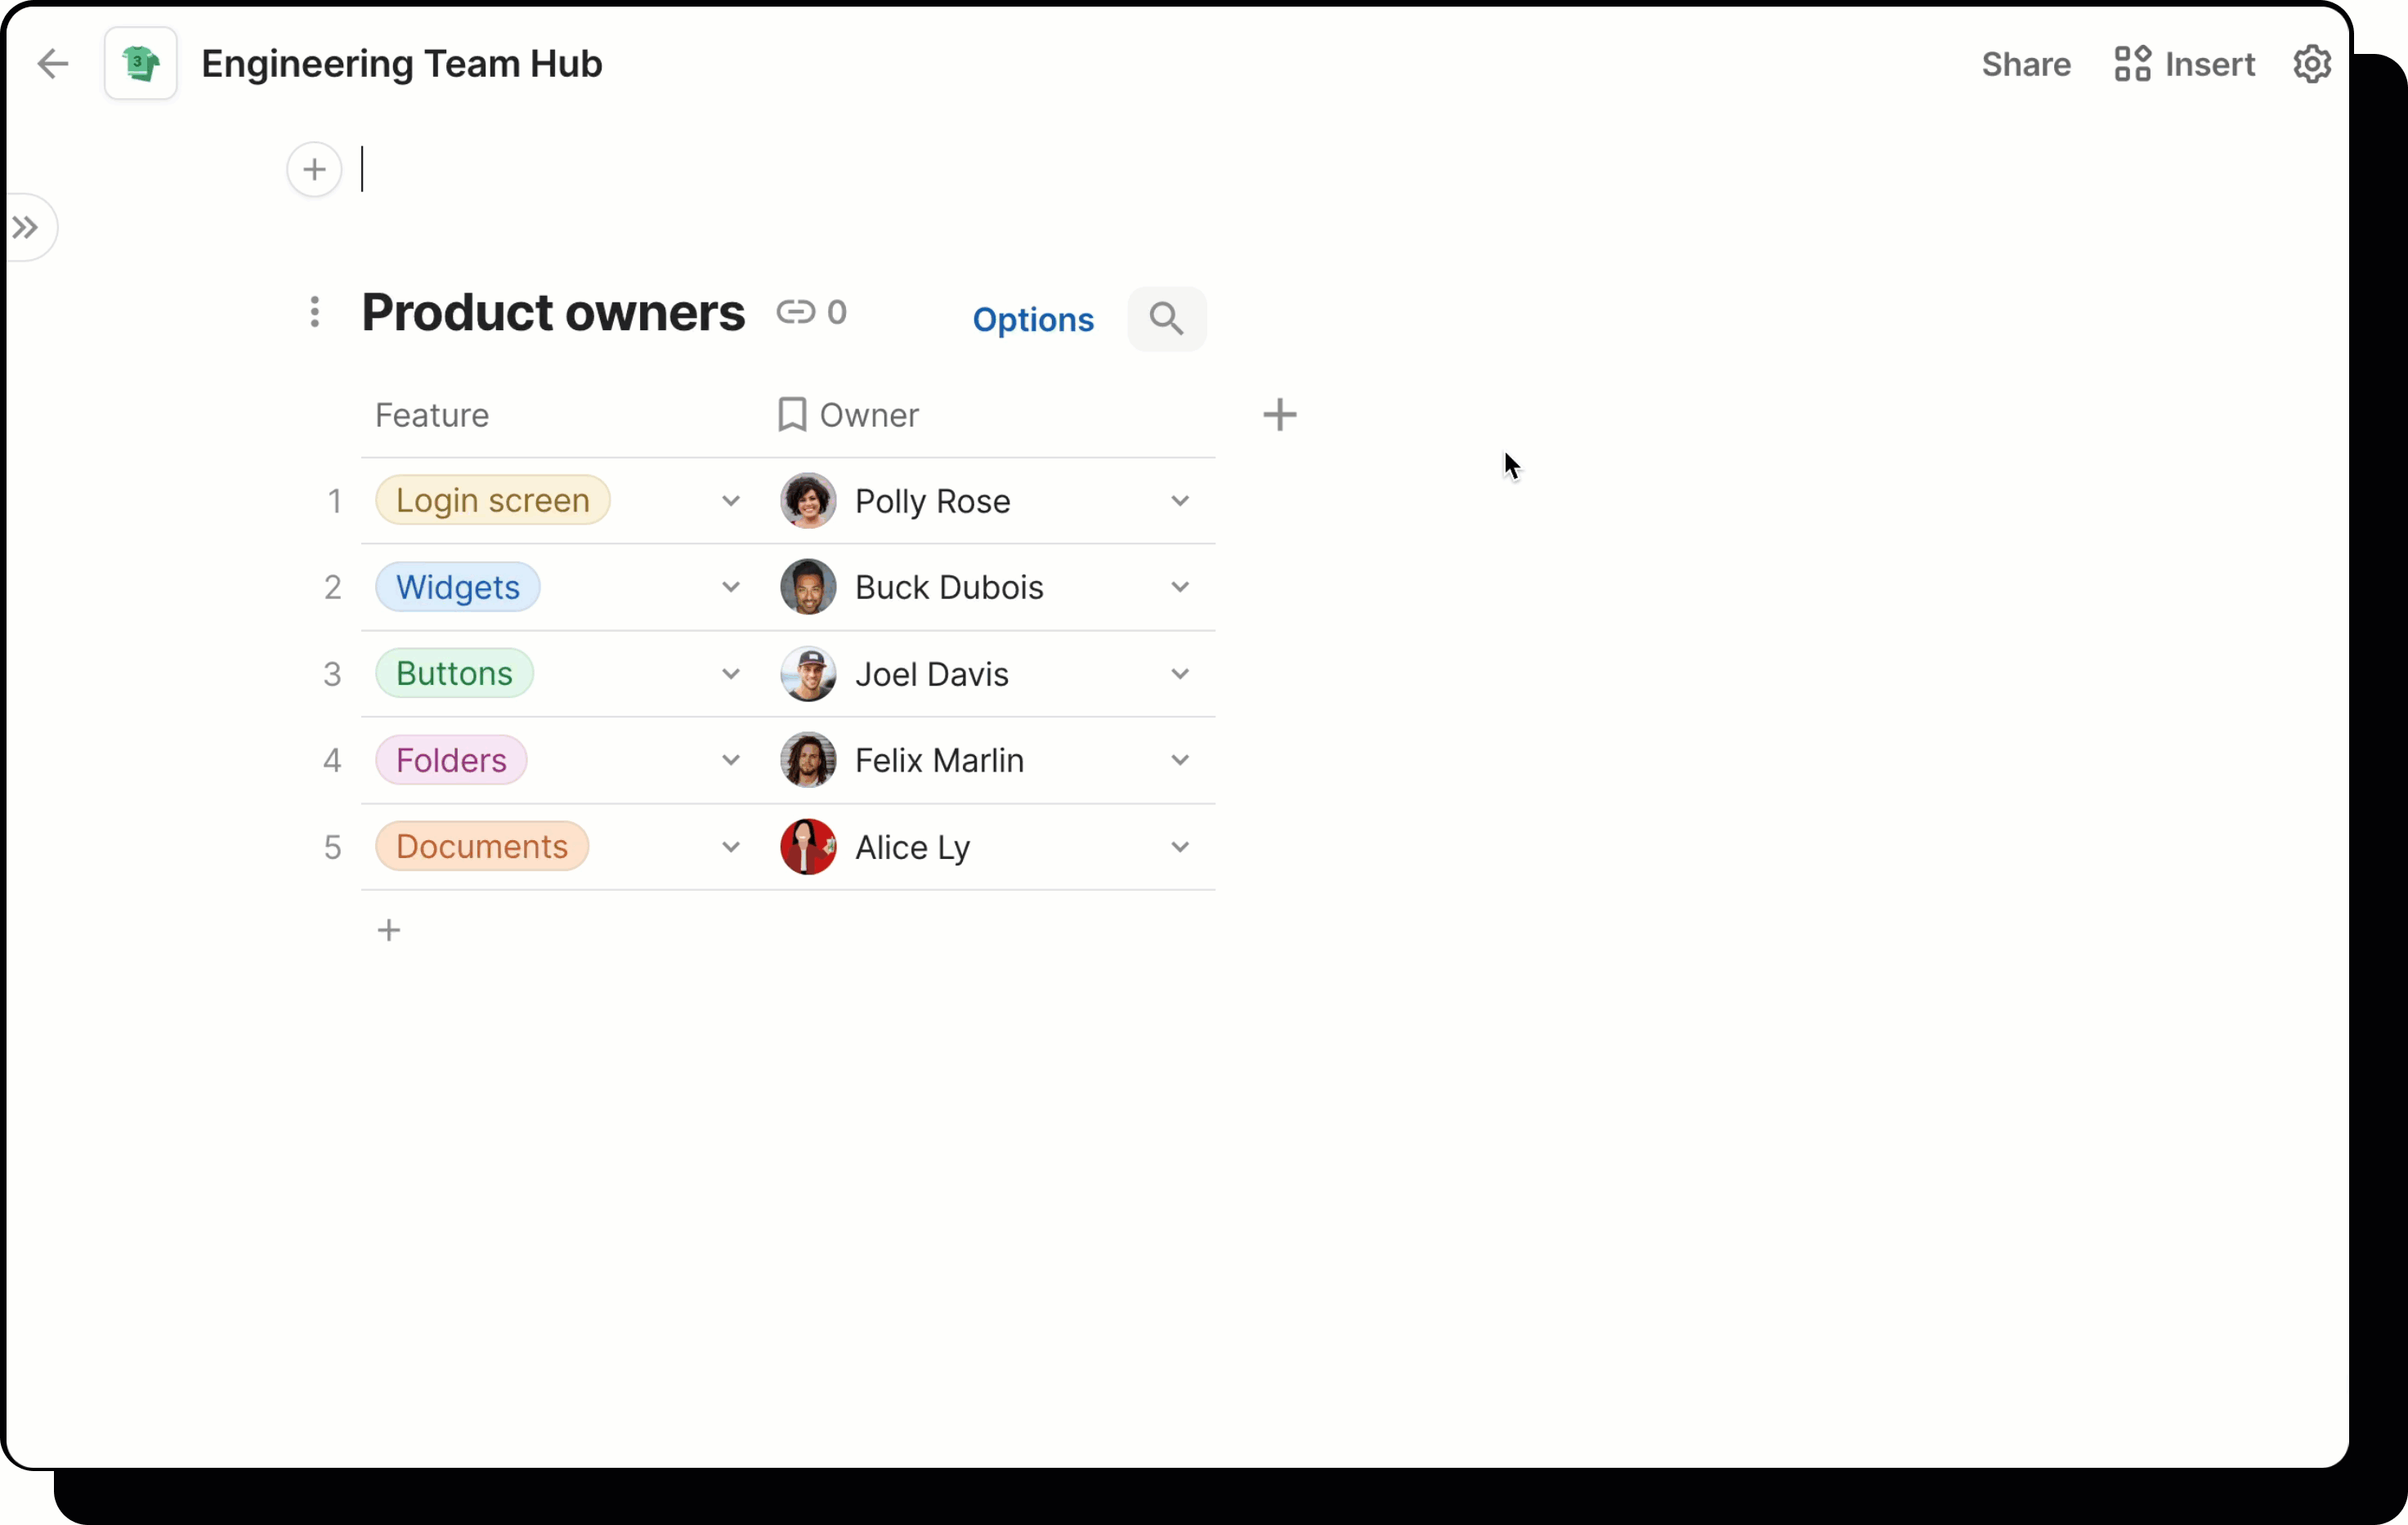Click Polly Rose's avatar photo

[x=808, y=501]
